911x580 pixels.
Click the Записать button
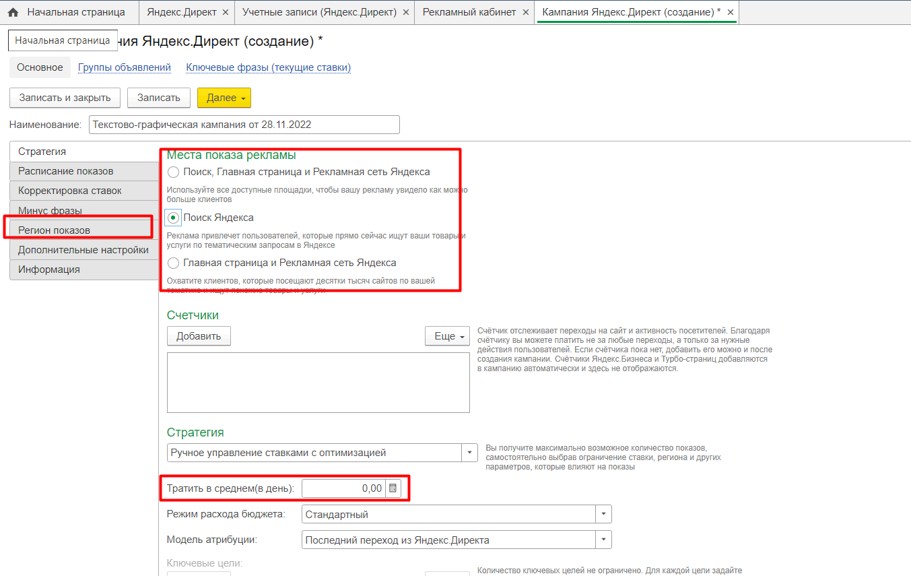159,98
